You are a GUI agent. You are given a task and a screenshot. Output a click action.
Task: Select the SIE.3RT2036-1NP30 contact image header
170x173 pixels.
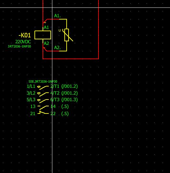43,82
